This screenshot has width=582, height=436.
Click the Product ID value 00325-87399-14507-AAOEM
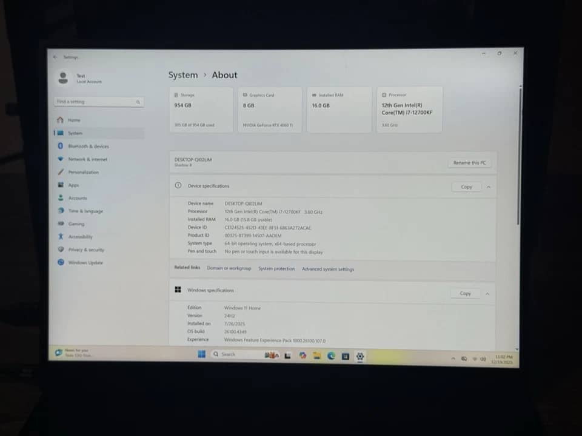[x=253, y=236]
